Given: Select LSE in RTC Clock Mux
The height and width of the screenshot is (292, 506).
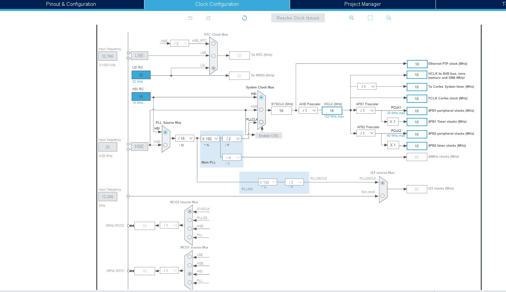Looking at the screenshot, I should point(213,56).
